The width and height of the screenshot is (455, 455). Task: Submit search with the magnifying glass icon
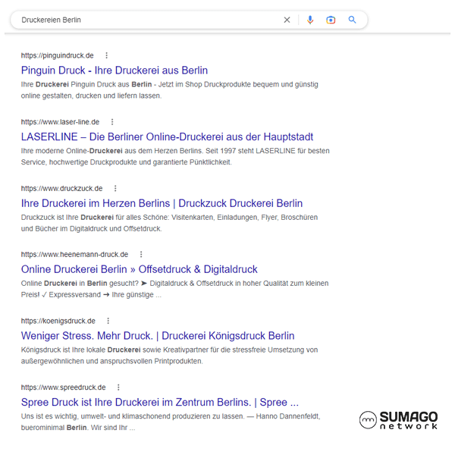[352, 20]
